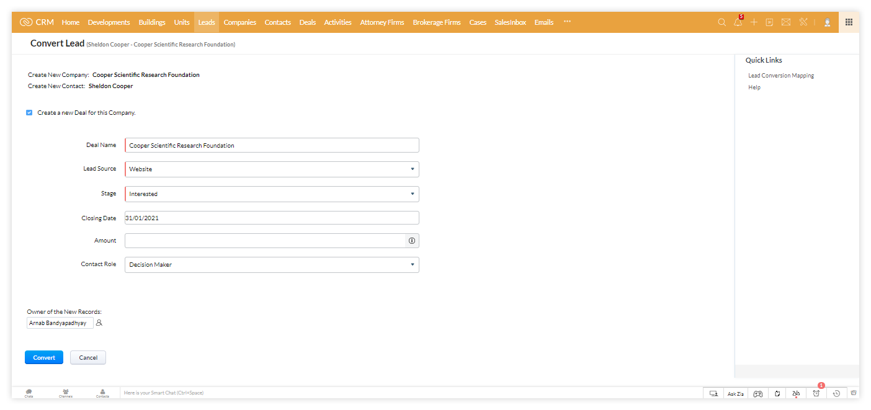Open the search magnifier icon
The height and width of the screenshot is (410, 871).
click(721, 22)
